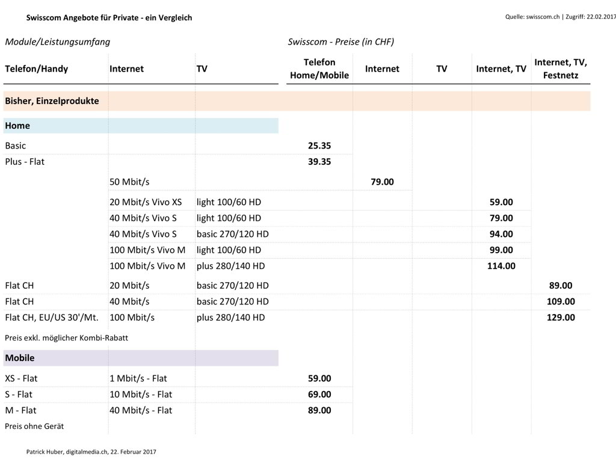Click the 'Plus - Flat' row label
The width and height of the screenshot is (616, 462).
25,162
